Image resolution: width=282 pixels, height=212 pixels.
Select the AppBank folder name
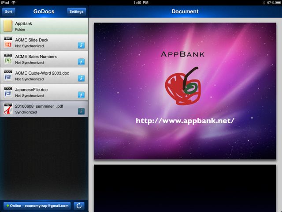[x=23, y=23]
